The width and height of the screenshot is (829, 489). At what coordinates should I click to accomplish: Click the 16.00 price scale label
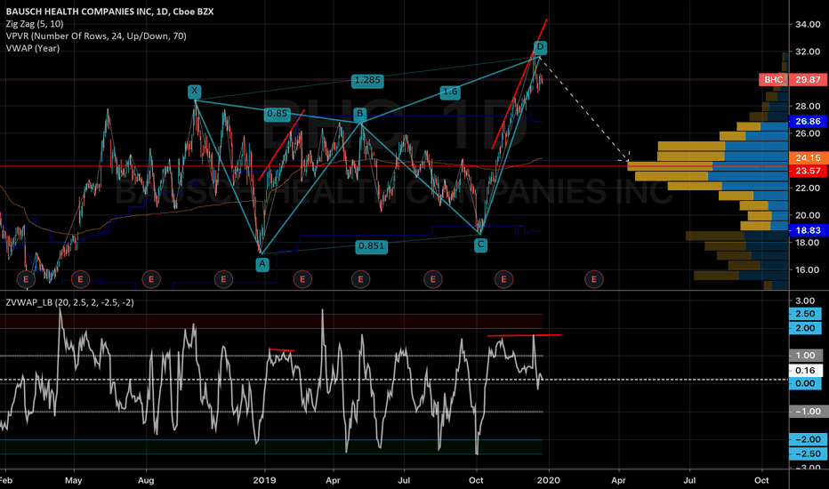pyautogui.click(x=808, y=269)
